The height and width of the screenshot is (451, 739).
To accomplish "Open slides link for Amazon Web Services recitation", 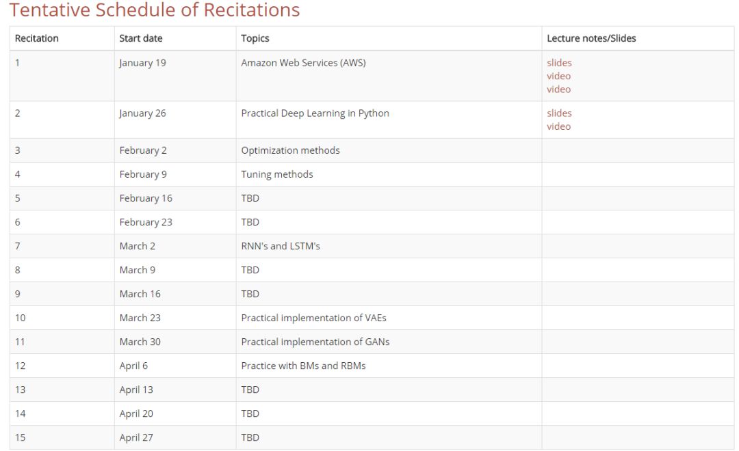I will tap(559, 63).
